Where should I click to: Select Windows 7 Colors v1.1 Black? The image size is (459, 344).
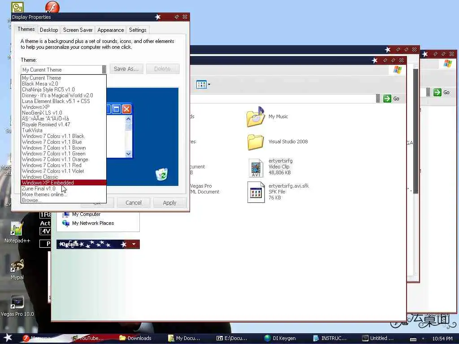click(x=64, y=136)
